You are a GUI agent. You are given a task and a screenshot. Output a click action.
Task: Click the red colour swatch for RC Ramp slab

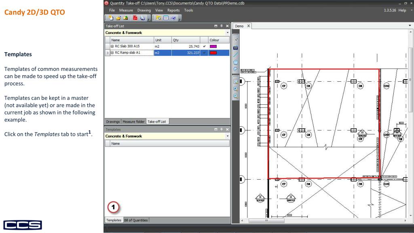pyautogui.click(x=213, y=53)
